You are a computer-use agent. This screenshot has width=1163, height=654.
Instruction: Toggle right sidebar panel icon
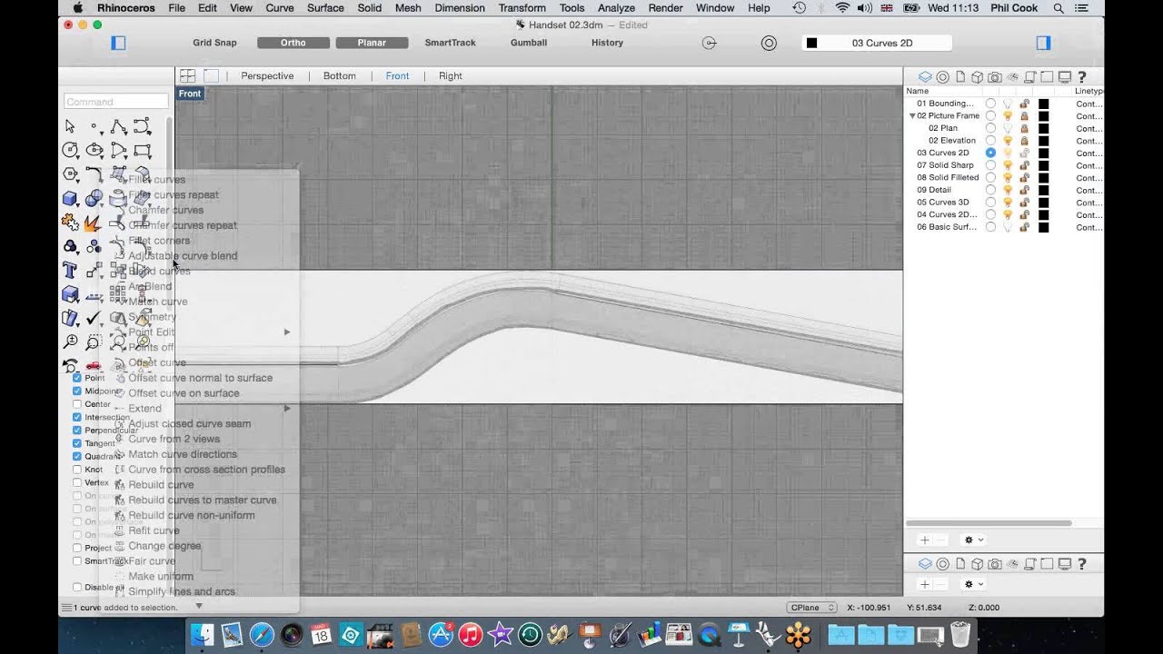tap(1043, 43)
